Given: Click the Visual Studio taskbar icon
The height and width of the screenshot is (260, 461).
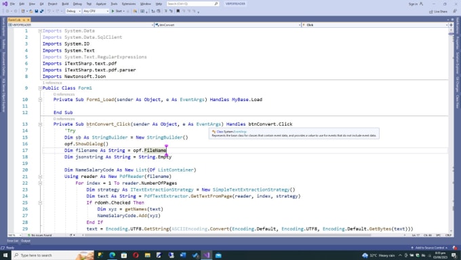Looking at the screenshot, I should coord(207,255).
